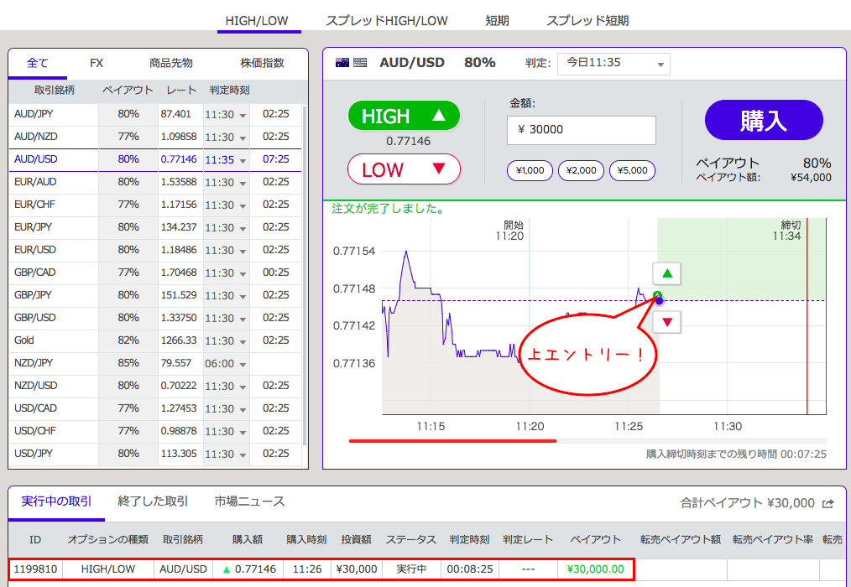Select the LOW option button
Screen dimensions: 851x587
[404, 169]
